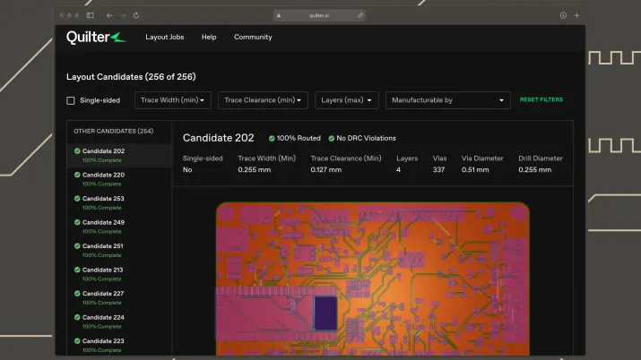Open a new tab with plus icon
The image size is (641, 360).
576,15
